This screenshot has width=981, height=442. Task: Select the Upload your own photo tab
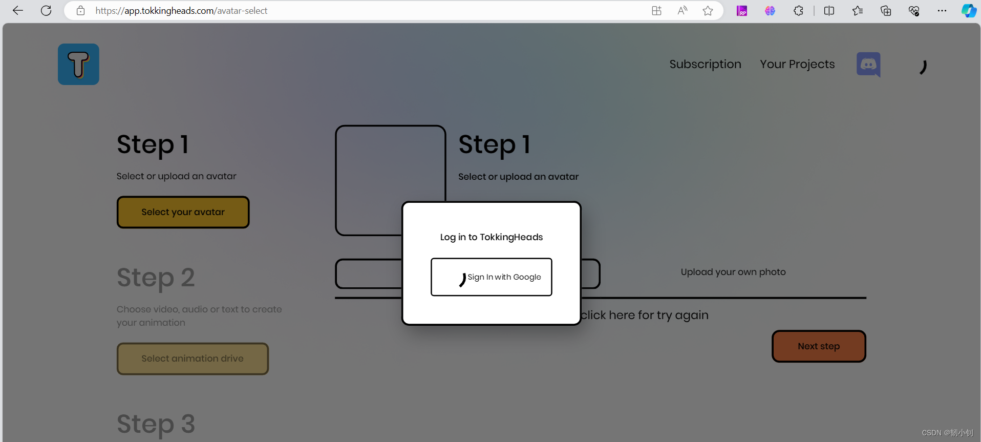tap(733, 272)
